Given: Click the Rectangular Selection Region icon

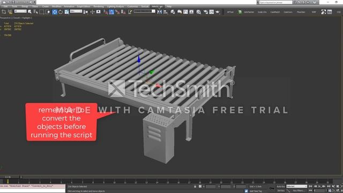Looking at the screenshot, I should coord(42,12).
